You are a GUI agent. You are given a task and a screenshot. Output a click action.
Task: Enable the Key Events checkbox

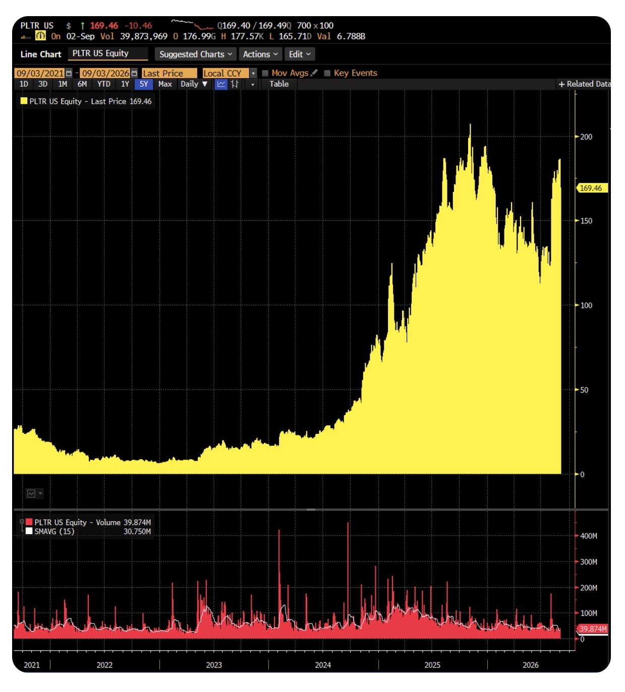click(x=327, y=73)
